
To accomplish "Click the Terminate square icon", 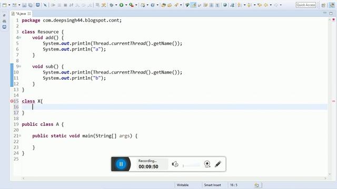I will 65,5.
